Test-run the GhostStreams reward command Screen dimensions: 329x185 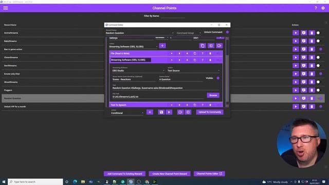[x=296, y=82]
